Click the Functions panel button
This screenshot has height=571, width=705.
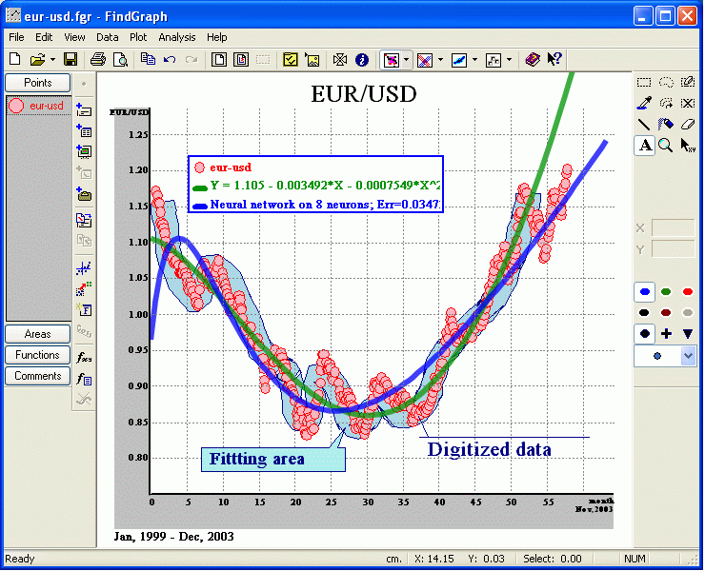click(38, 355)
